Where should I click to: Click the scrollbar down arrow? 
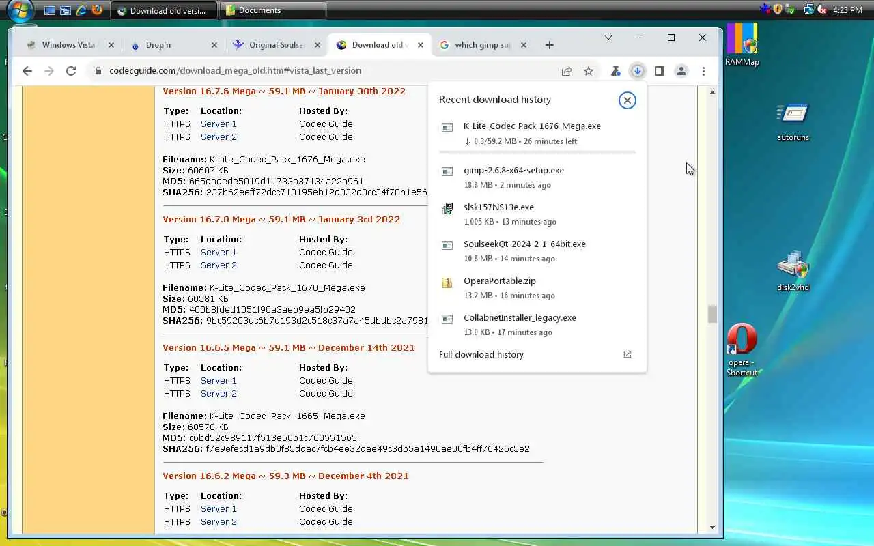(x=712, y=528)
